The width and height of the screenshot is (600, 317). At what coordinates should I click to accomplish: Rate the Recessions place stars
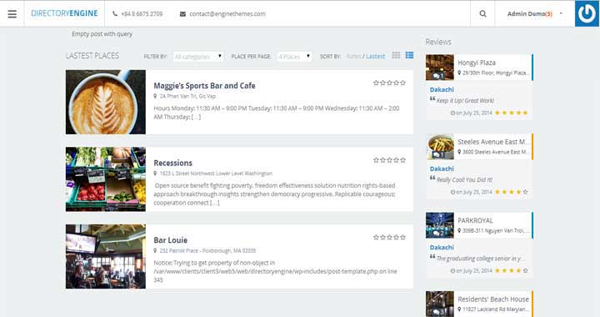389,160
